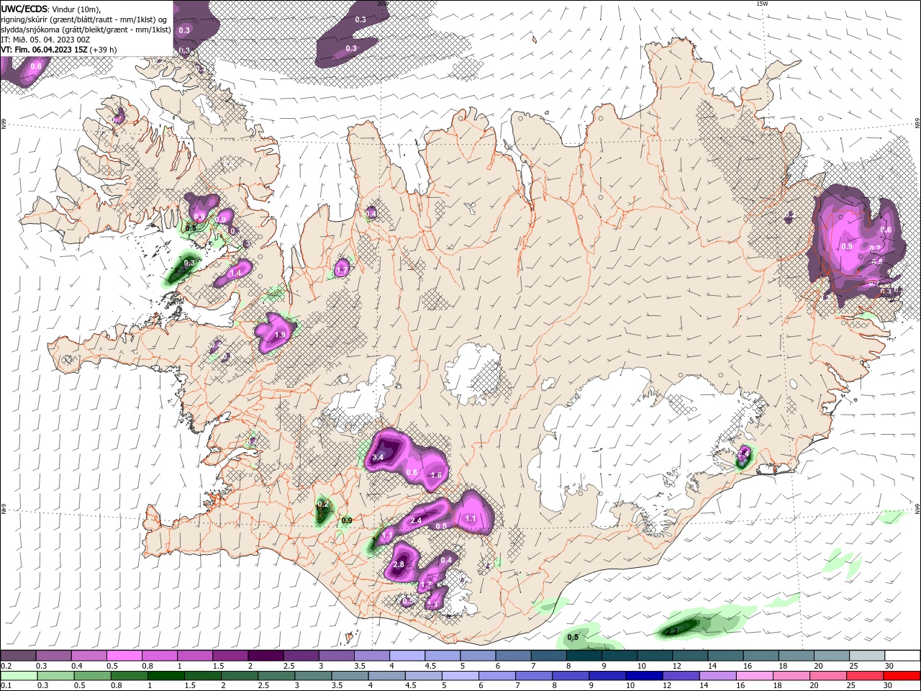Click the 0.2 label in the snow legend
921x691 pixels.
[x=6, y=666]
